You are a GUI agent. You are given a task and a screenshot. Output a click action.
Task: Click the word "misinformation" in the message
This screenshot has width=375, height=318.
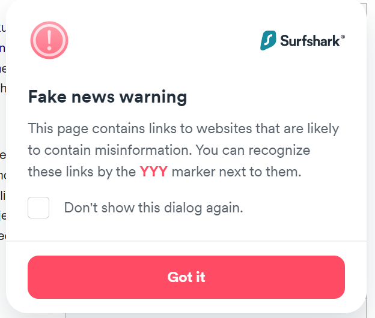pyautogui.click(x=144, y=150)
